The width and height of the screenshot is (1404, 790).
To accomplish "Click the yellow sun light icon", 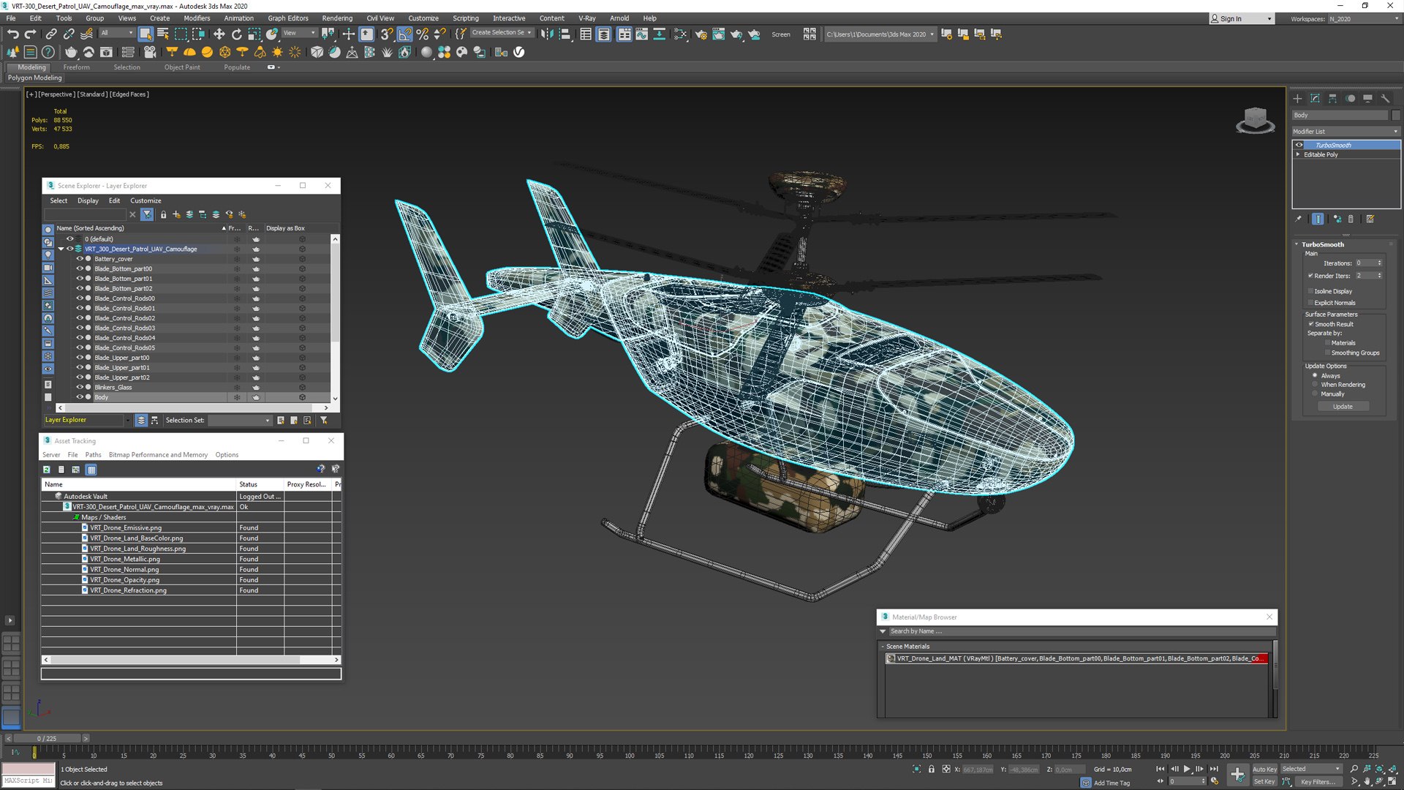I will point(277,52).
